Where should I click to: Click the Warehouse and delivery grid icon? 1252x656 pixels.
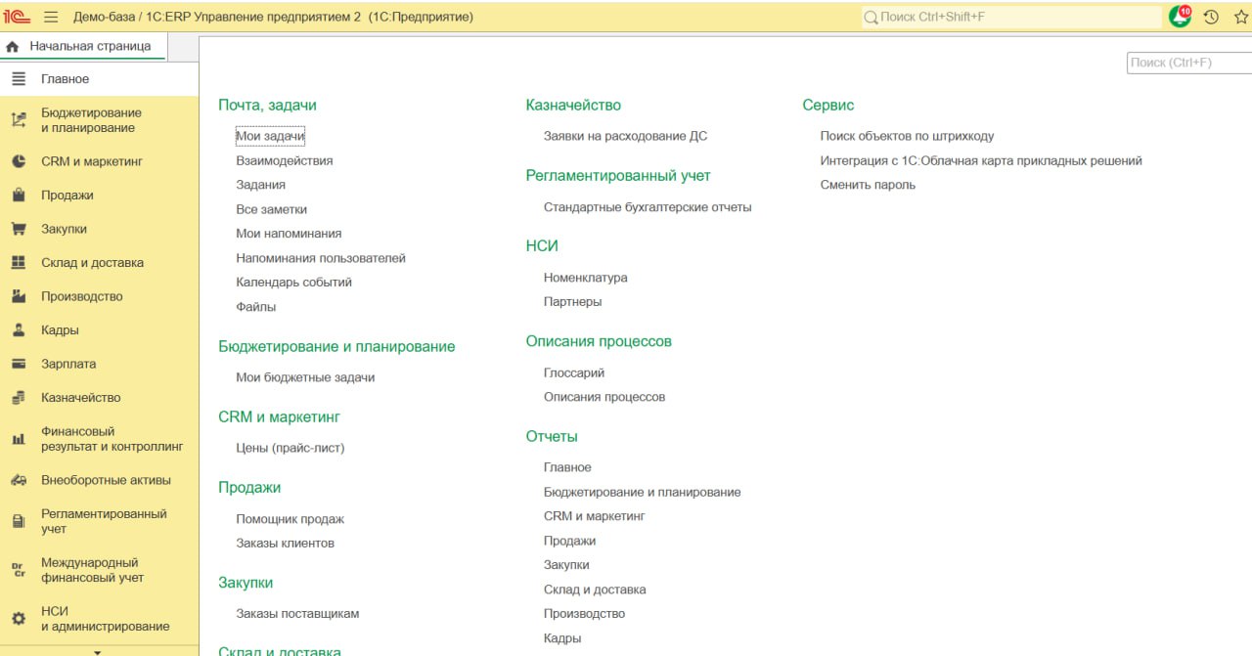tap(18, 263)
